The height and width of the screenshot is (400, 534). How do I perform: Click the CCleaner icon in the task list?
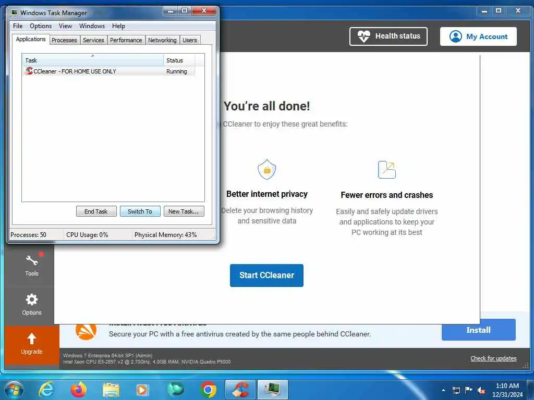29,71
